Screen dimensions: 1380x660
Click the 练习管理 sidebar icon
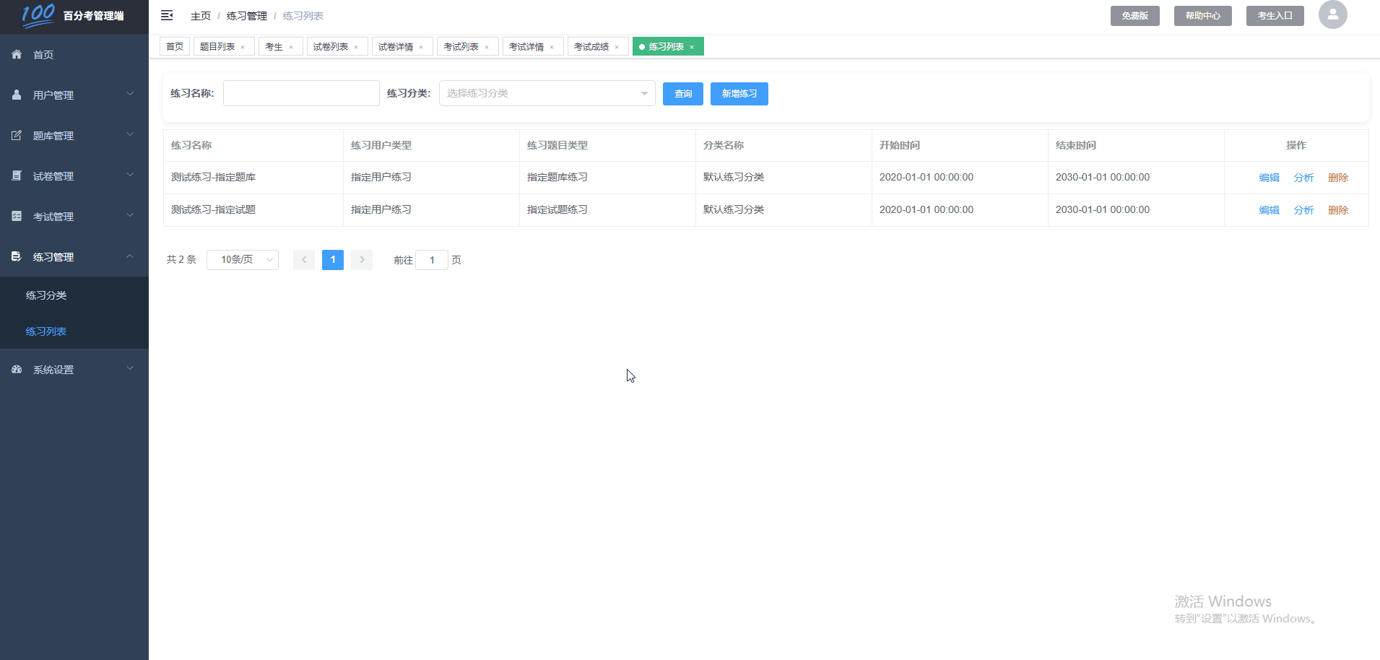point(16,256)
